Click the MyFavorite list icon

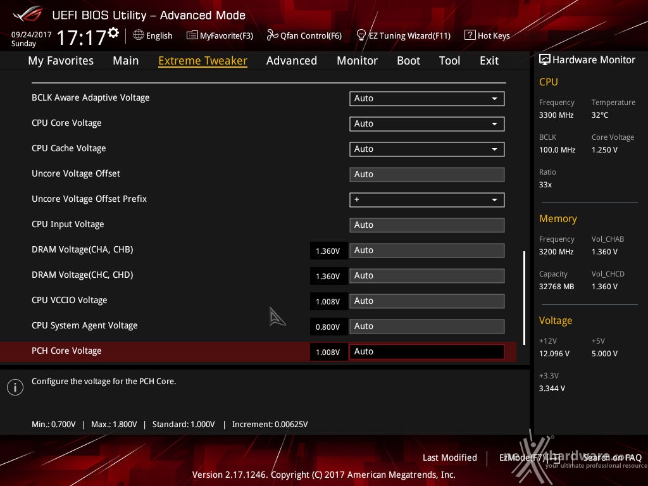pyautogui.click(x=192, y=35)
